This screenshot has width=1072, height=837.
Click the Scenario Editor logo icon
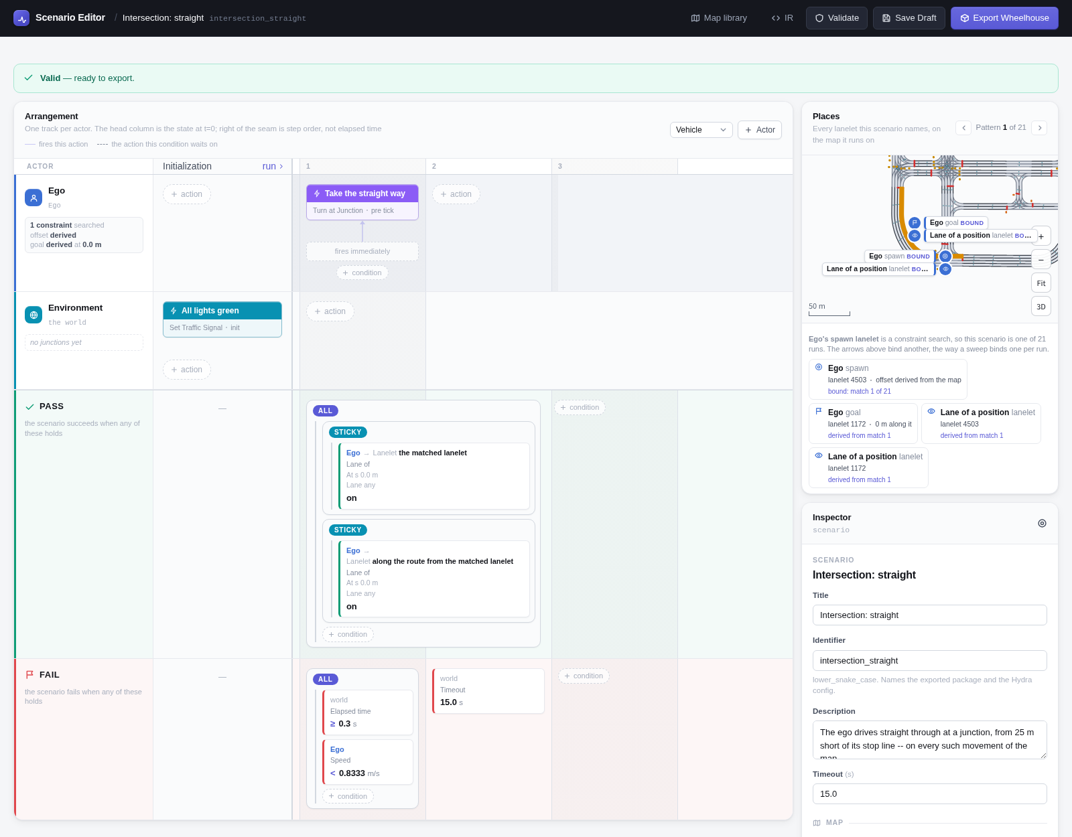pos(21,18)
